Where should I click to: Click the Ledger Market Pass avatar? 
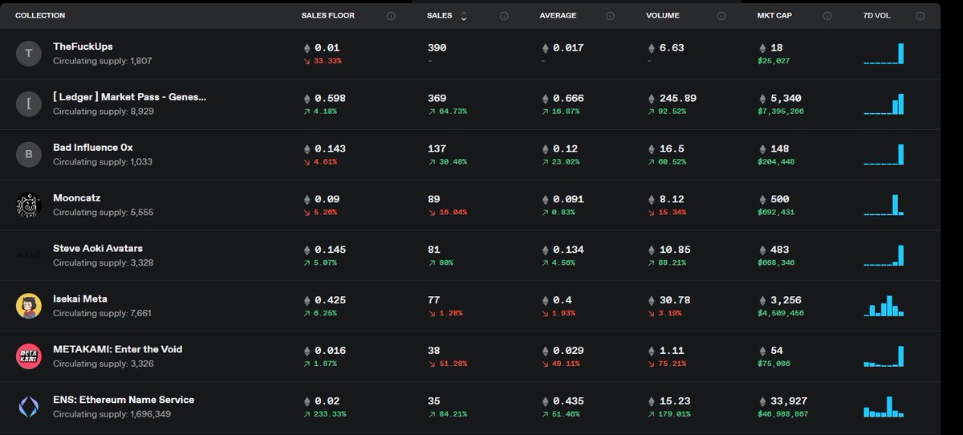point(29,104)
